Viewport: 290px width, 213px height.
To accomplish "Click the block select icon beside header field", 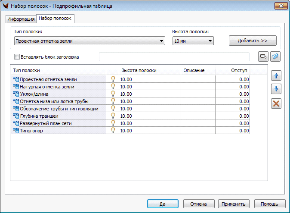I will click(x=263, y=57).
